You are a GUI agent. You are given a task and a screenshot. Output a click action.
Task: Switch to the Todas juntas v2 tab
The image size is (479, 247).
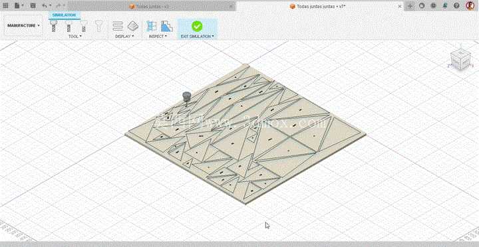click(153, 6)
